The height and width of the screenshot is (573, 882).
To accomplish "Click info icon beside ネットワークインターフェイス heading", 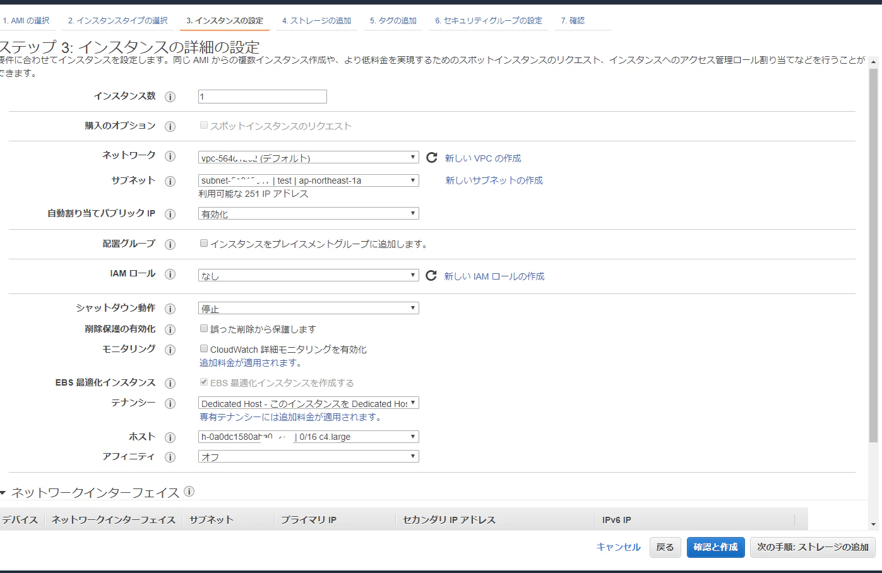I will pyautogui.click(x=189, y=491).
